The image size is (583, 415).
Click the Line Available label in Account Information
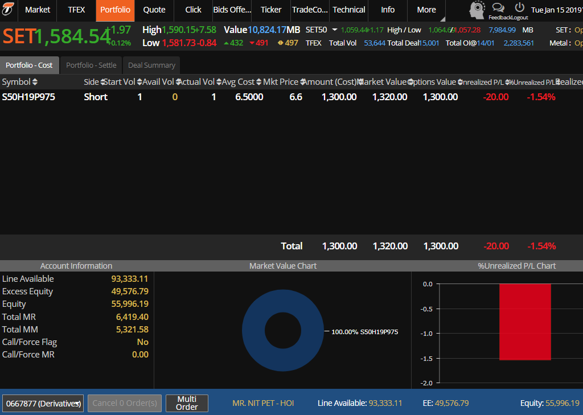click(28, 279)
